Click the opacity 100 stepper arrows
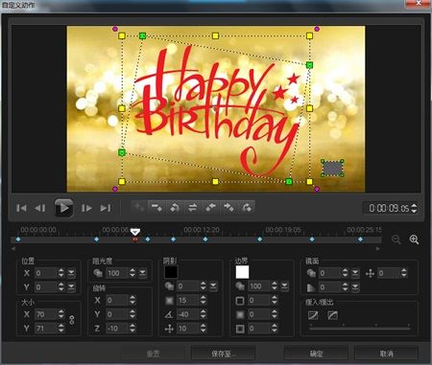432x365 pixels. tap(132, 273)
